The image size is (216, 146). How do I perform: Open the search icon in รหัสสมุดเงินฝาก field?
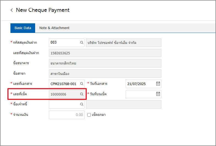(x=82, y=43)
